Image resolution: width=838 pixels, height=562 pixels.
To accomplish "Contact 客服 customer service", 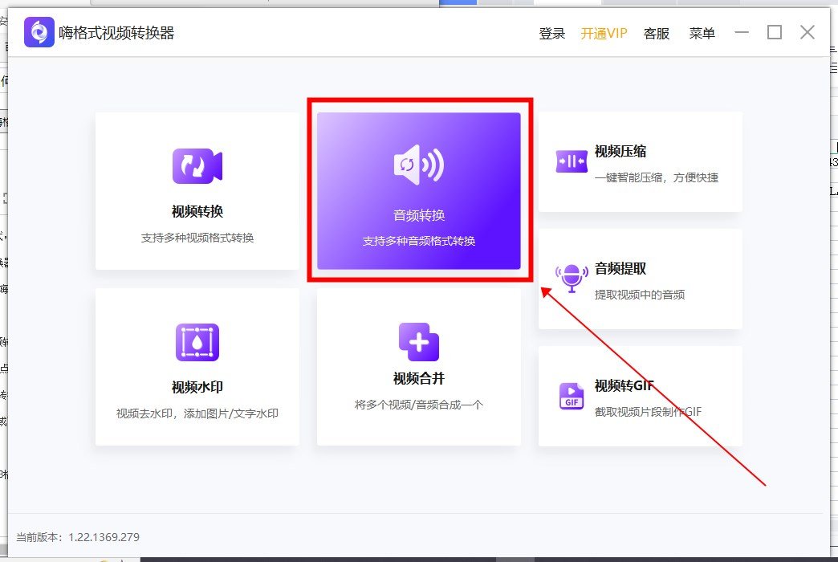I will [x=657, y=33].
